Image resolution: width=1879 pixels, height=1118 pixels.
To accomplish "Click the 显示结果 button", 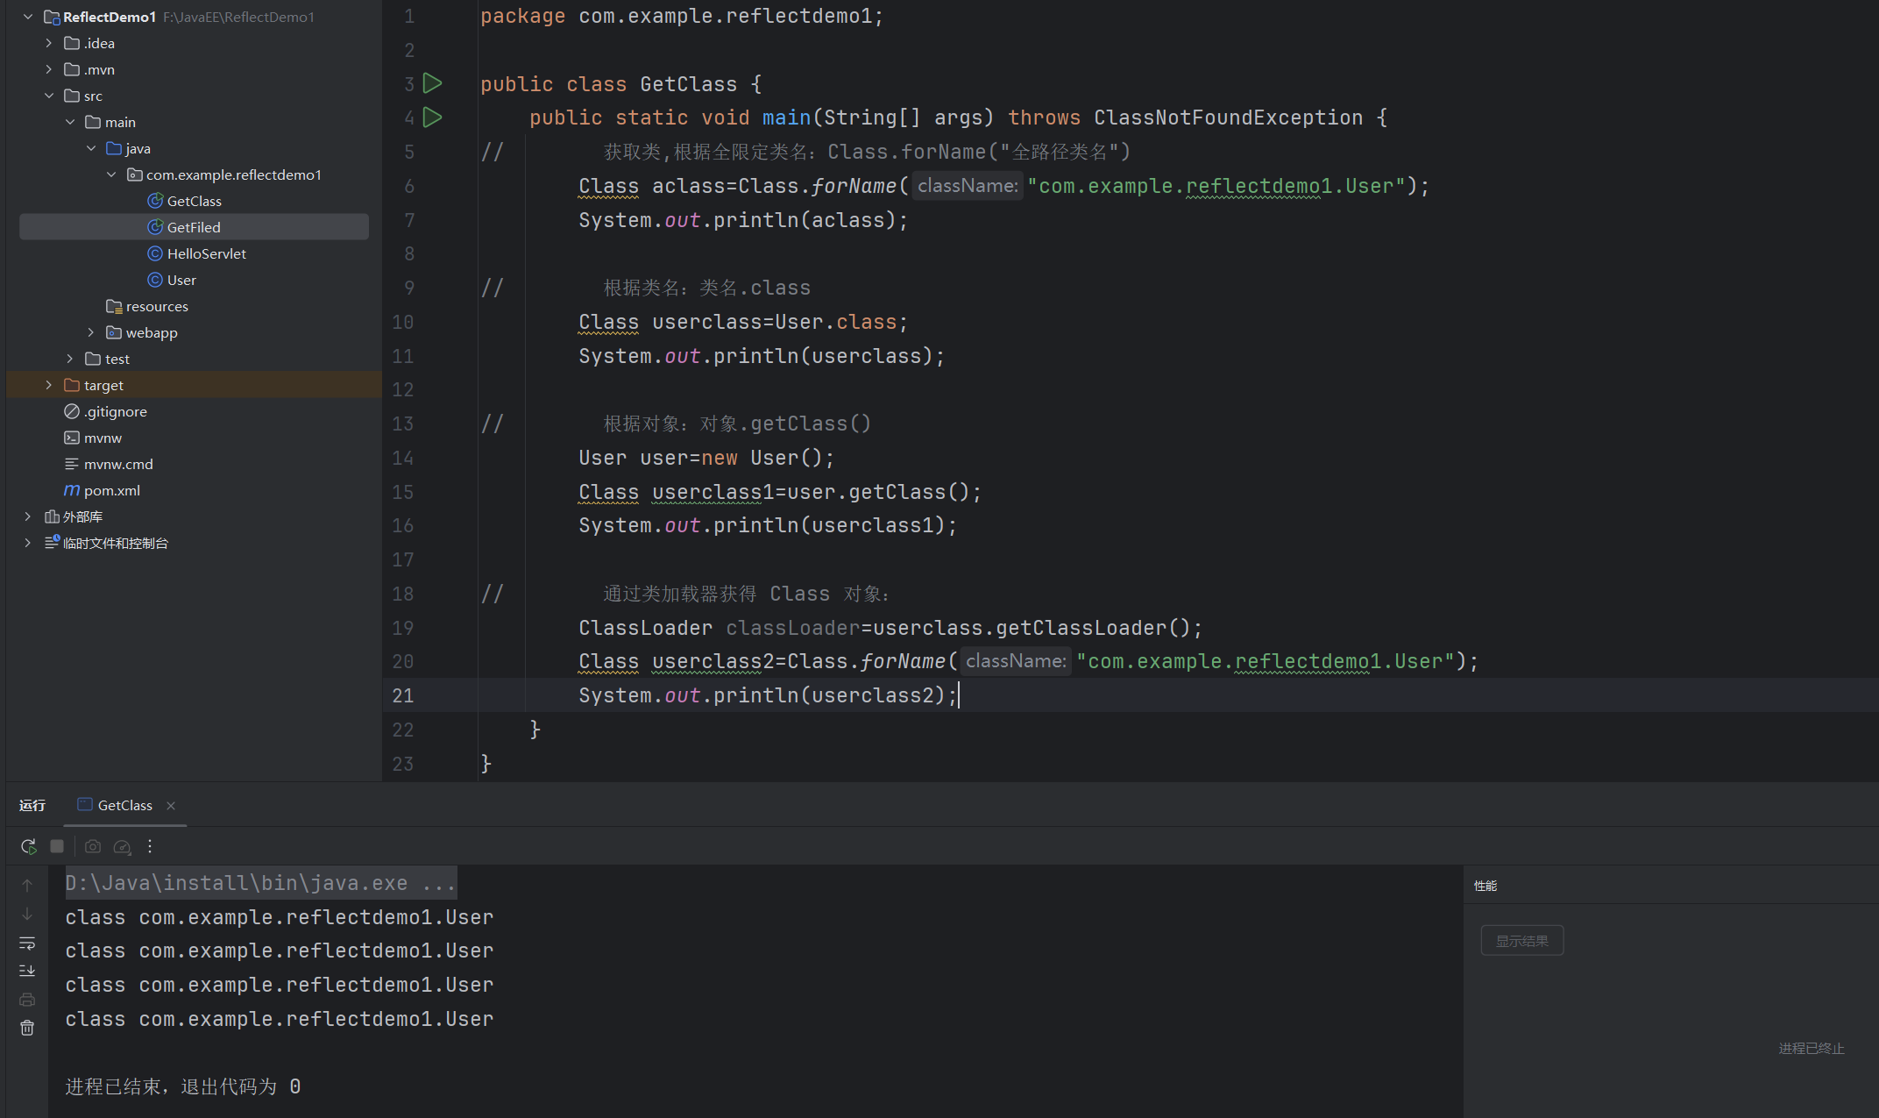I will pos(1521,941).
